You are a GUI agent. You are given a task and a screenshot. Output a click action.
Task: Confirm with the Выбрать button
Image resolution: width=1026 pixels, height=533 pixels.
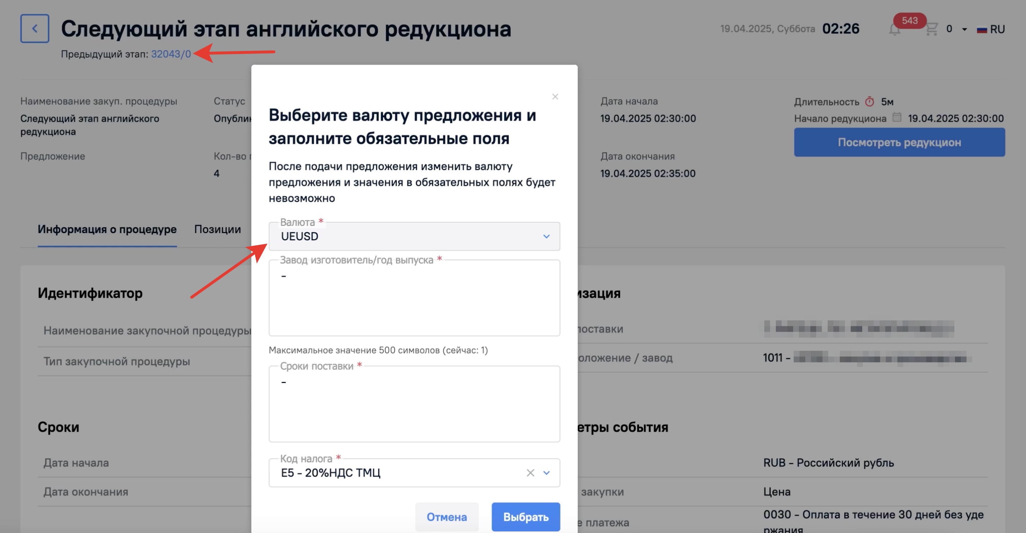(526, 517)
